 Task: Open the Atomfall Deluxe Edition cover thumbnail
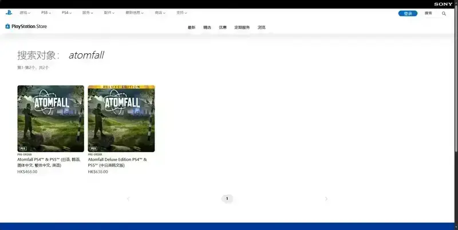pos(121,118)
